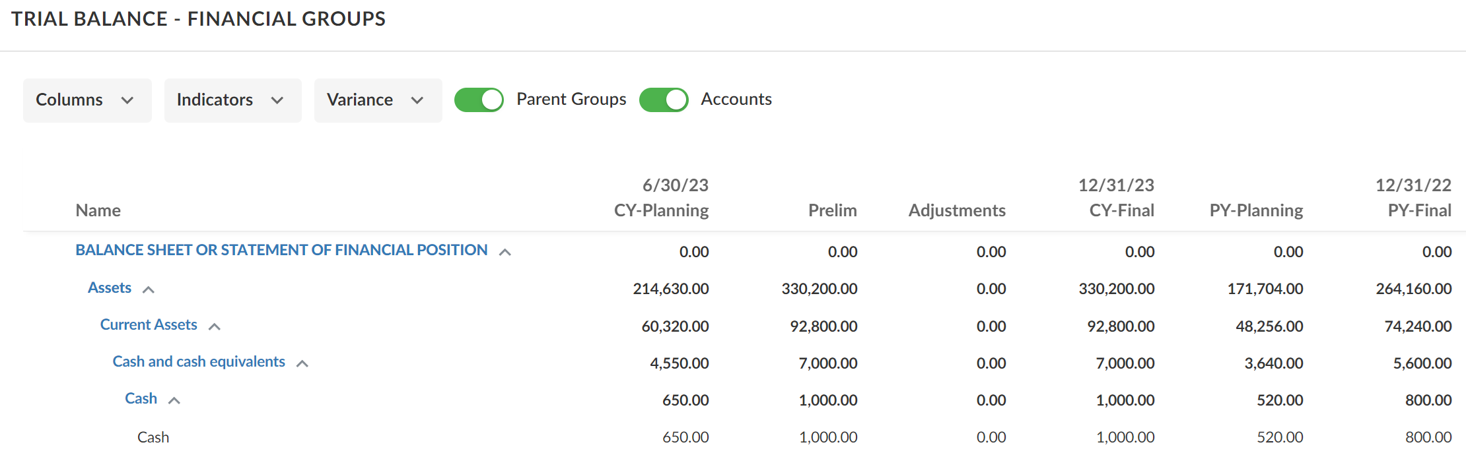1466x455 pixels.
Task: Click the Assets group link
Action: click(110, 288)
